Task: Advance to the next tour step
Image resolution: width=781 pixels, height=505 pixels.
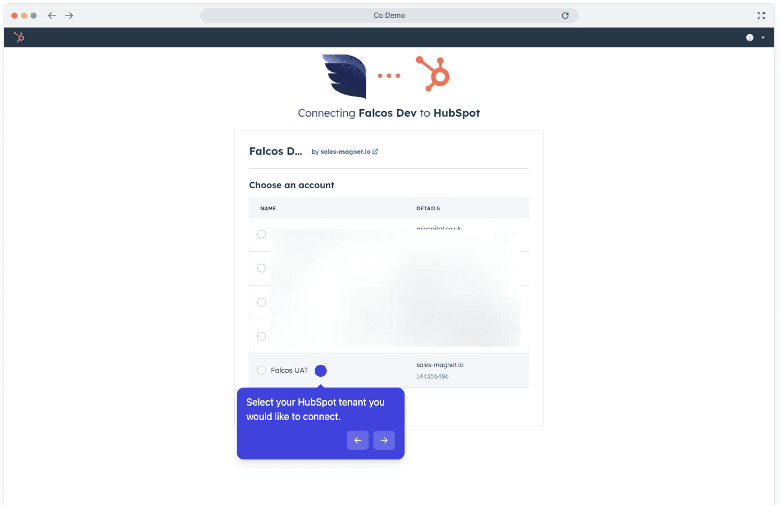Action: [384, 440]
